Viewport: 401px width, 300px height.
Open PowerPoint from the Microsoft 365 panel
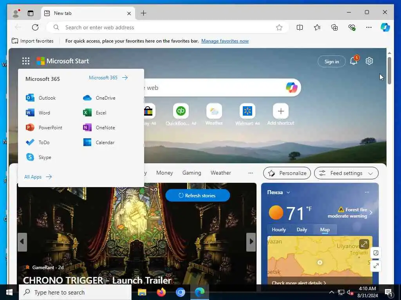click(44, 128)
